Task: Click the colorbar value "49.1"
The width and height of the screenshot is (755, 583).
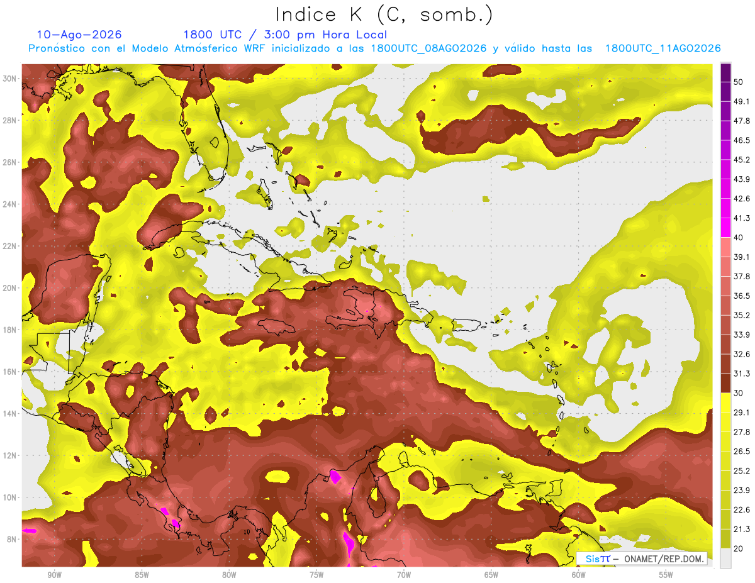Action: click(x=742, y=101)
